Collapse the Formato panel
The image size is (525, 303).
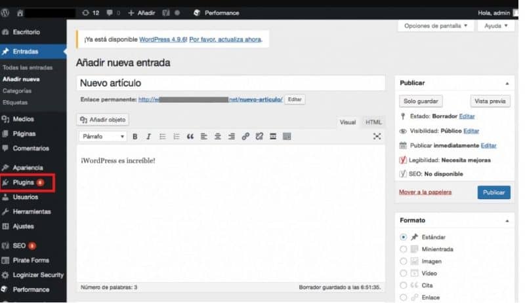coord(507,221)
